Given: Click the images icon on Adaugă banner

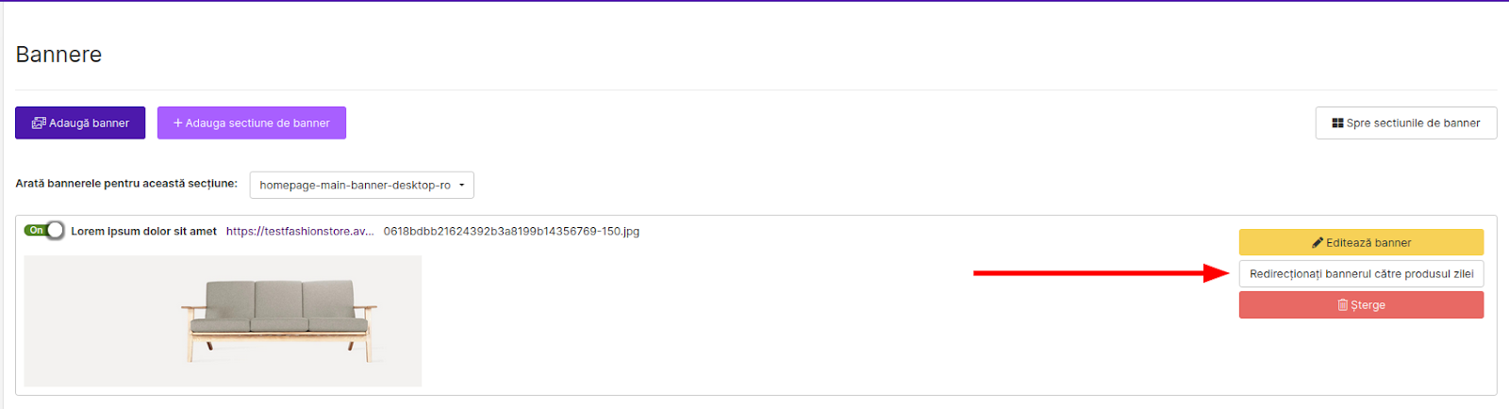Looking at the screenshot, I should click(39, 123).
